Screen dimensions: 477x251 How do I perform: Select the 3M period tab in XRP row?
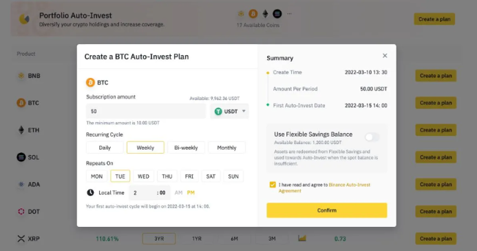click(x=272, y=239)
